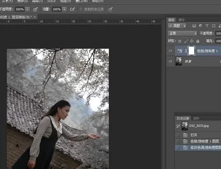Toggle tablet pressure for size icon at toolbar end

[110, 9]
